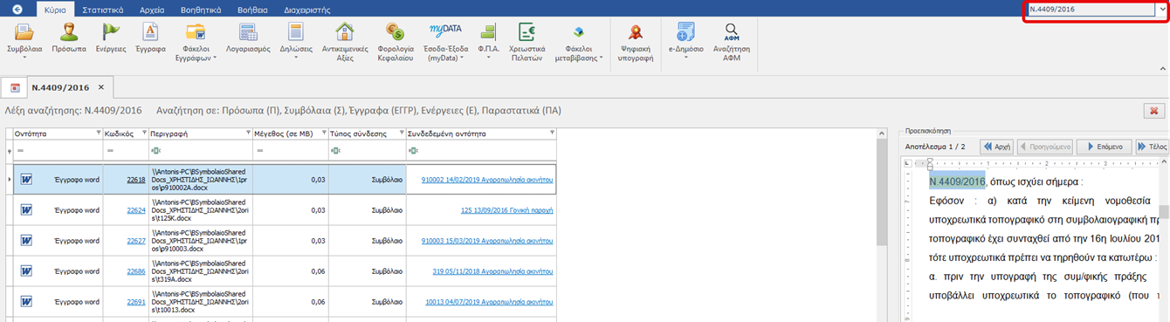Click Word icon in row 22618

click(26, 179)
